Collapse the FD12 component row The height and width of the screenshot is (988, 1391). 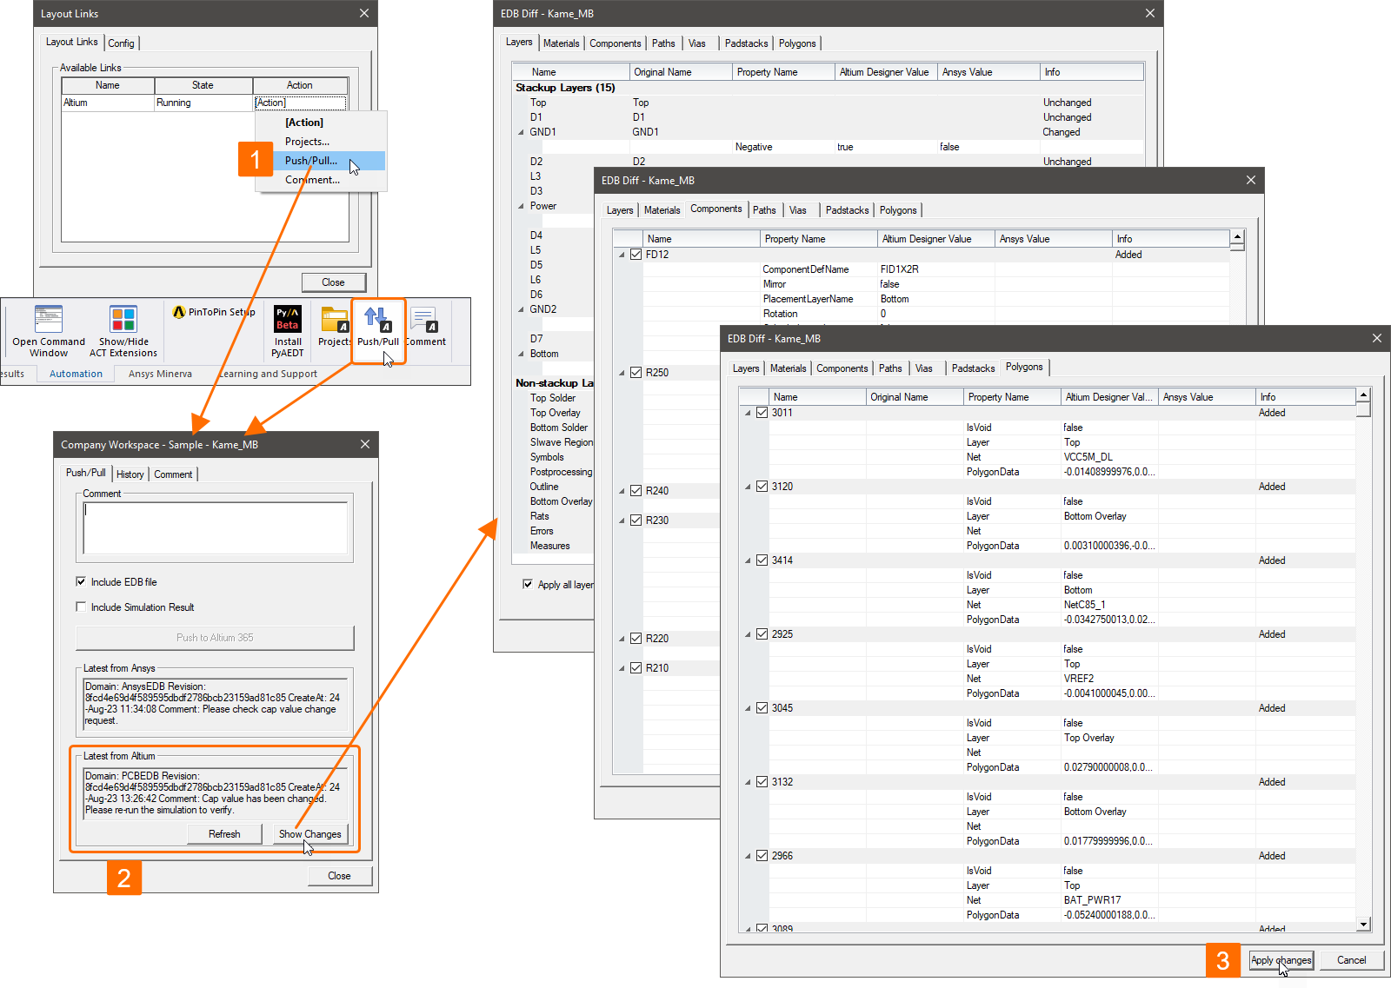[x=622, y=255]
